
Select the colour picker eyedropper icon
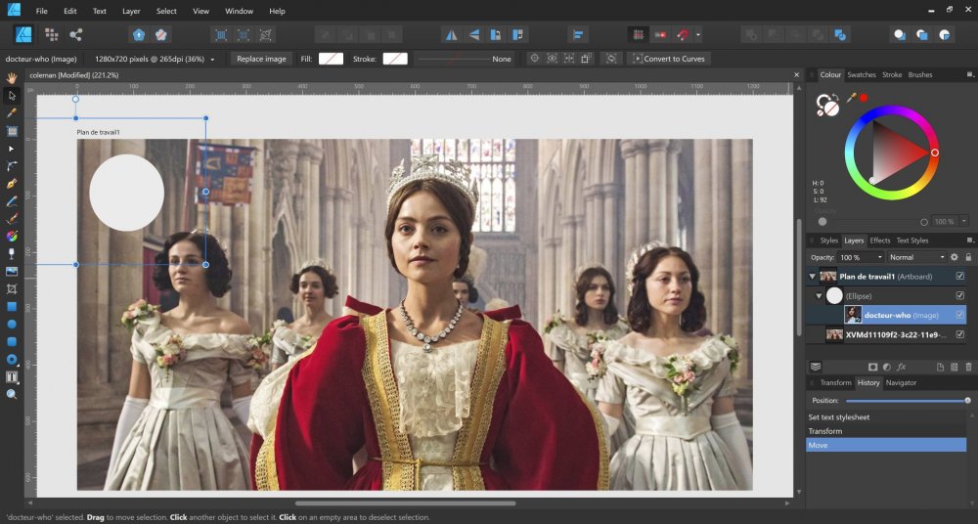coord(851,98)
